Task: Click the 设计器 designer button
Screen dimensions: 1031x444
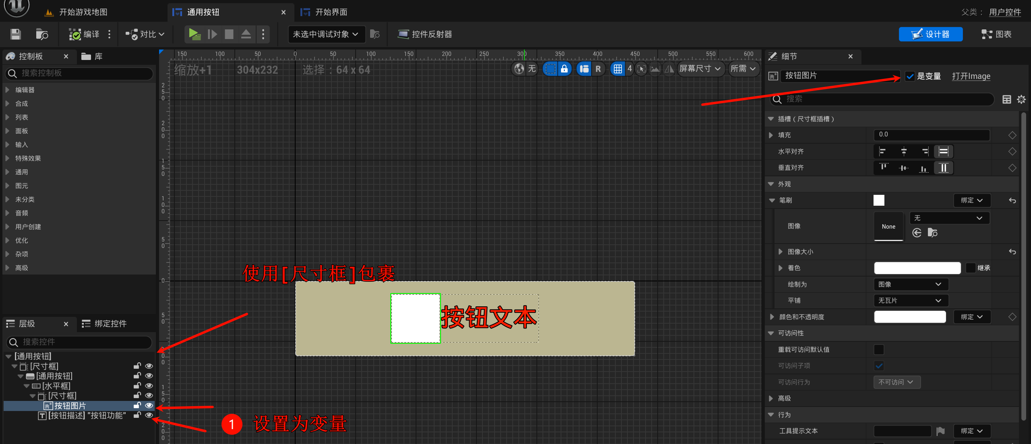Action: pos(930,34)
